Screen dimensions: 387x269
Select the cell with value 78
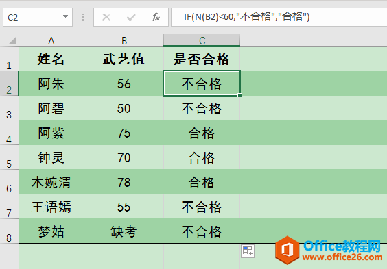124,182
